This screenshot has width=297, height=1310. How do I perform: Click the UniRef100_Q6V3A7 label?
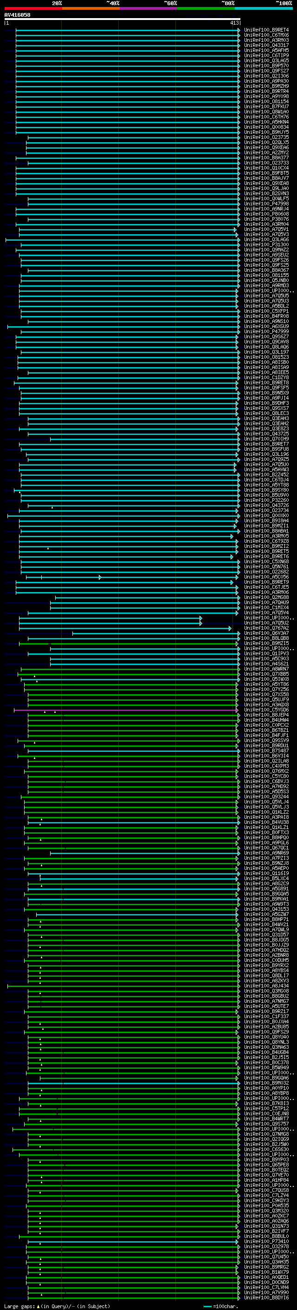pyautogui.click(x=266, y=633)
